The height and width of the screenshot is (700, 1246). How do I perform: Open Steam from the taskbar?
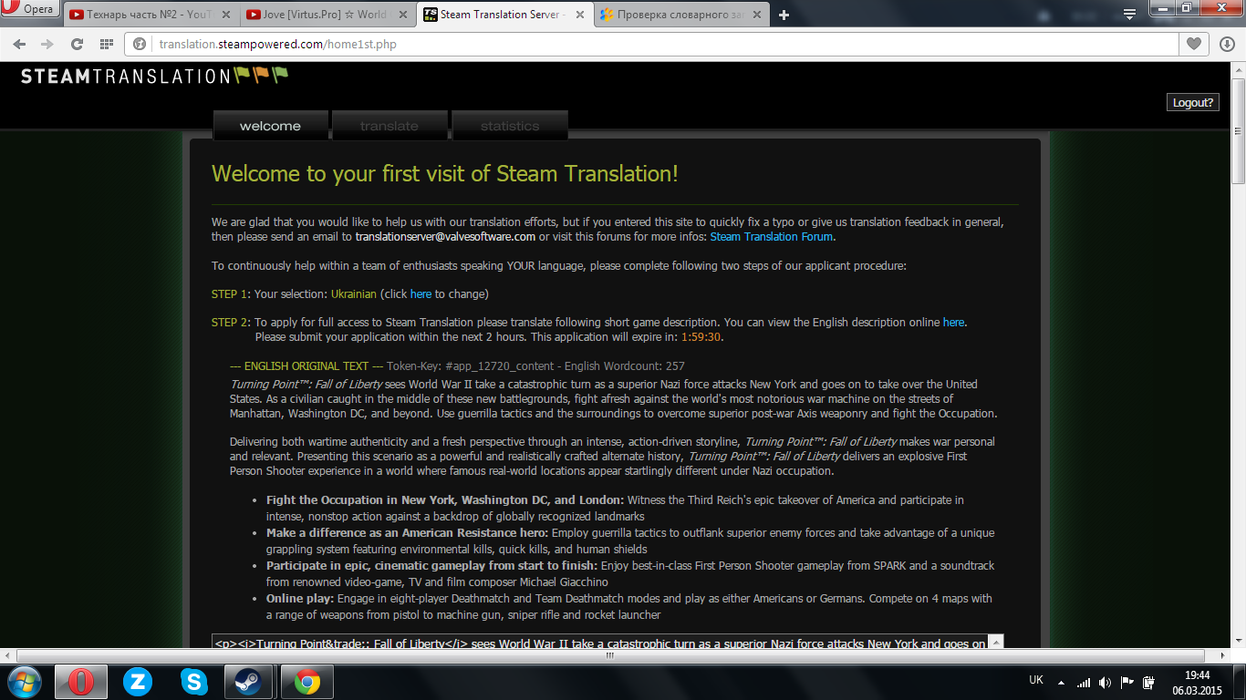tap(249, 682)
